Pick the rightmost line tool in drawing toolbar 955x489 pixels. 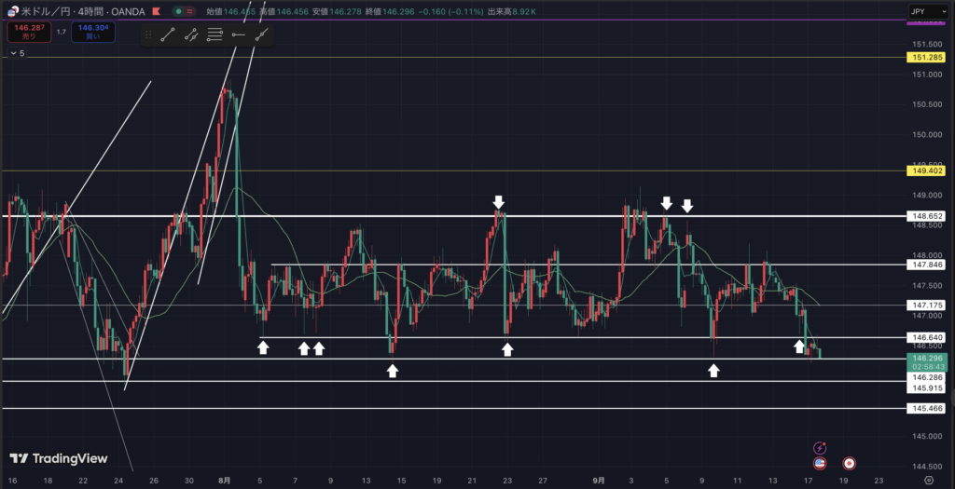coord(262,35)
